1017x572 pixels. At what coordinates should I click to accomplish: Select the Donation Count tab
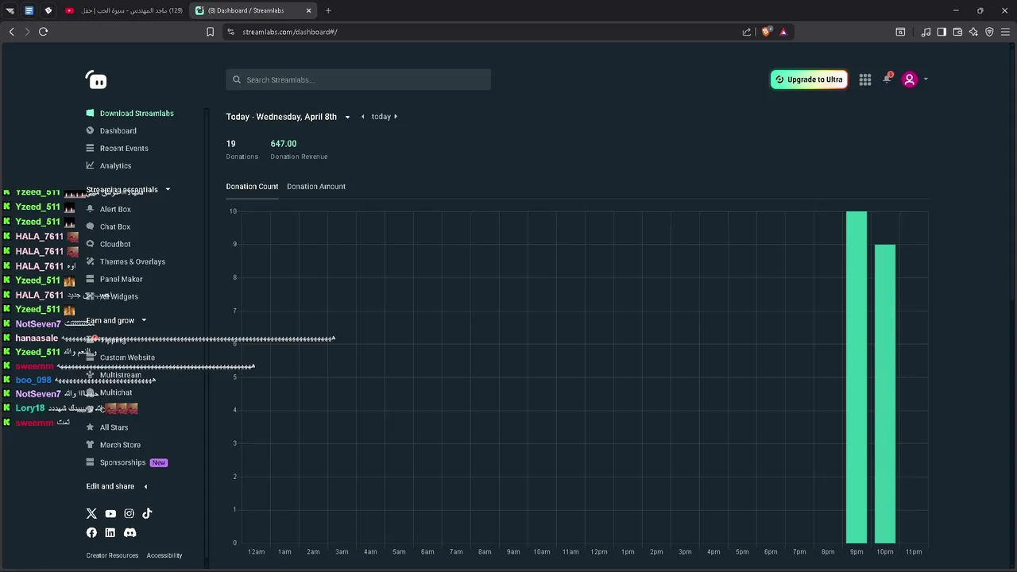click(252, 187)
